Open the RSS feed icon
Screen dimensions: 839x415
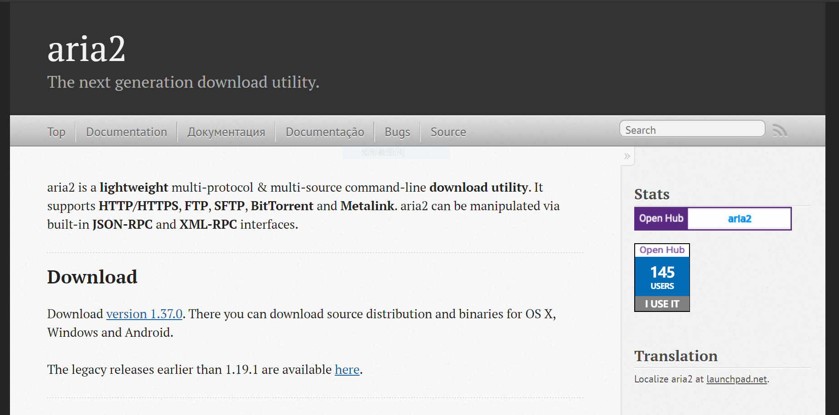point(780,130)
